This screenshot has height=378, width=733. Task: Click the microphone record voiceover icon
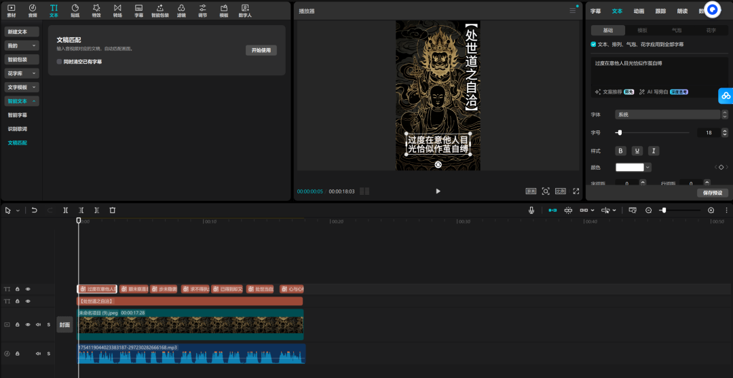[x=531, y=210]
